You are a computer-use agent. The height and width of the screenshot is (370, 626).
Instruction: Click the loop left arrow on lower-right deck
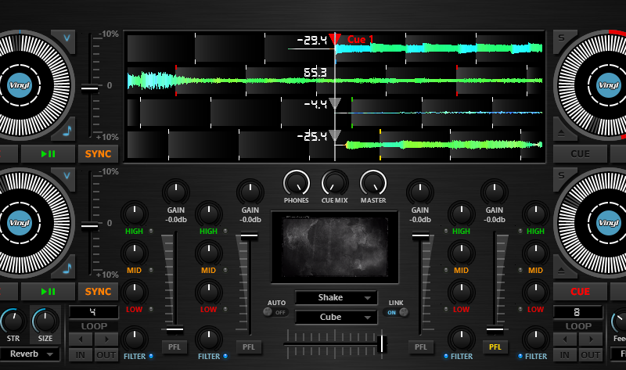(x=565, y=339)
